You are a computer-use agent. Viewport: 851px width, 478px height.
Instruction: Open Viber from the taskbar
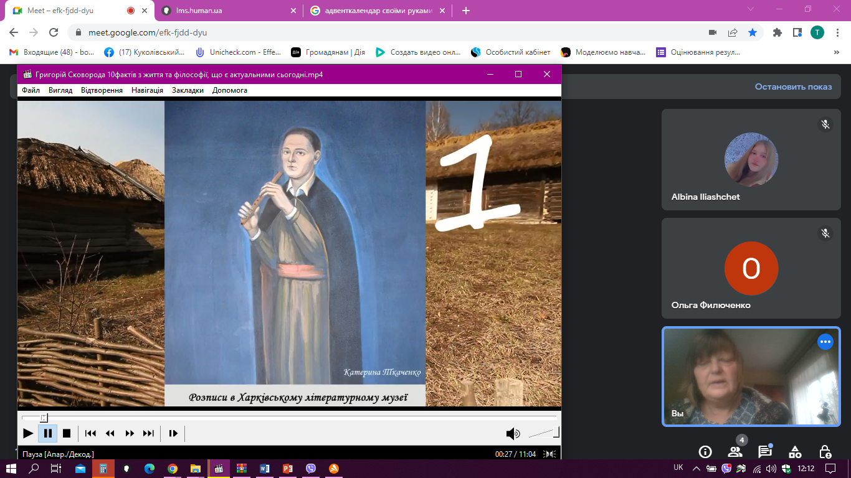click(x=311, y=469)
